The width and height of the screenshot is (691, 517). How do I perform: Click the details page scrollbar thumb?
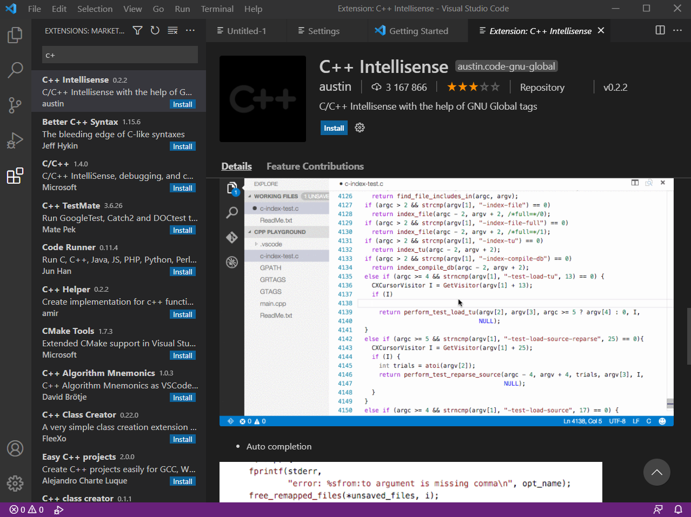(x=688, y=336)
